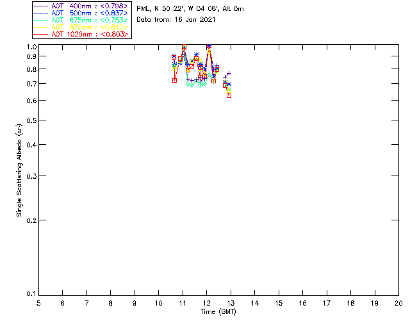Click the x-axis tick label 7
This screenshot has width=410, height=328.
86,303
